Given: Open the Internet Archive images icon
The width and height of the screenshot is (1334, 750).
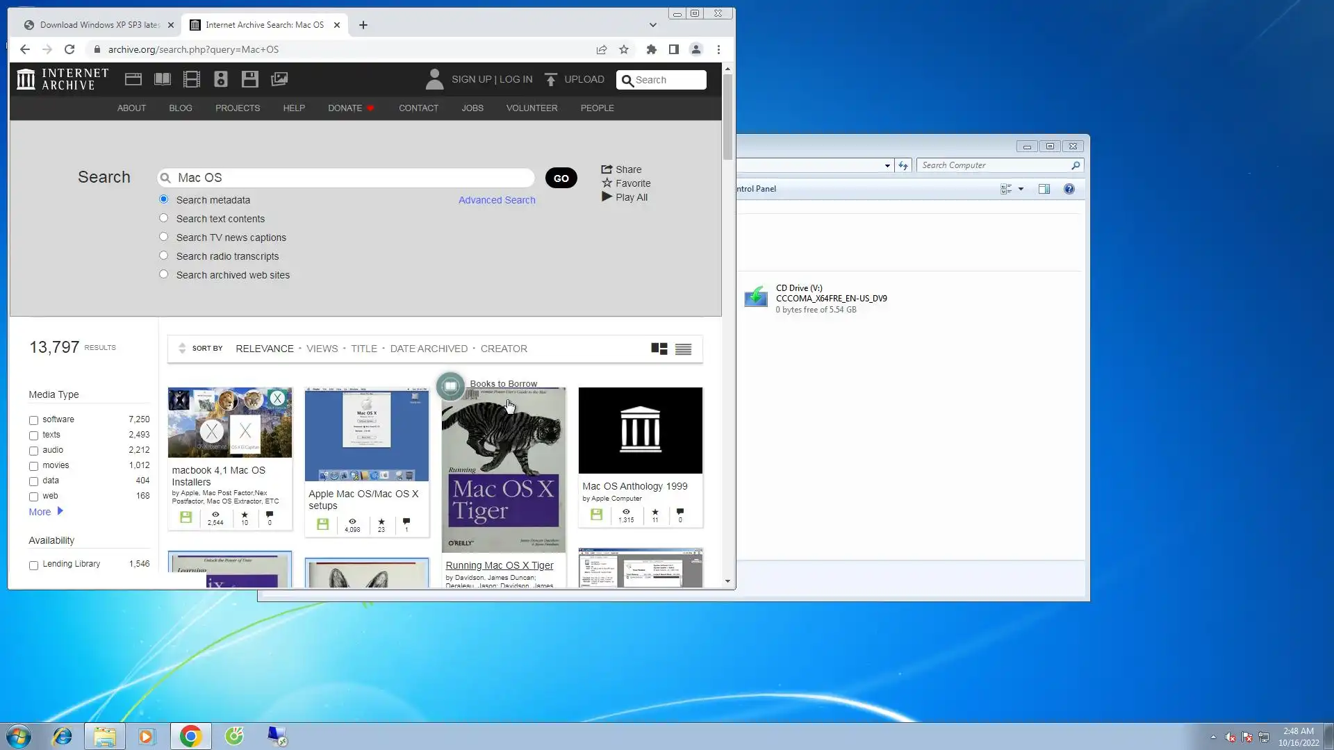Looking at the screenshot, I should click(x=279, y=79).
